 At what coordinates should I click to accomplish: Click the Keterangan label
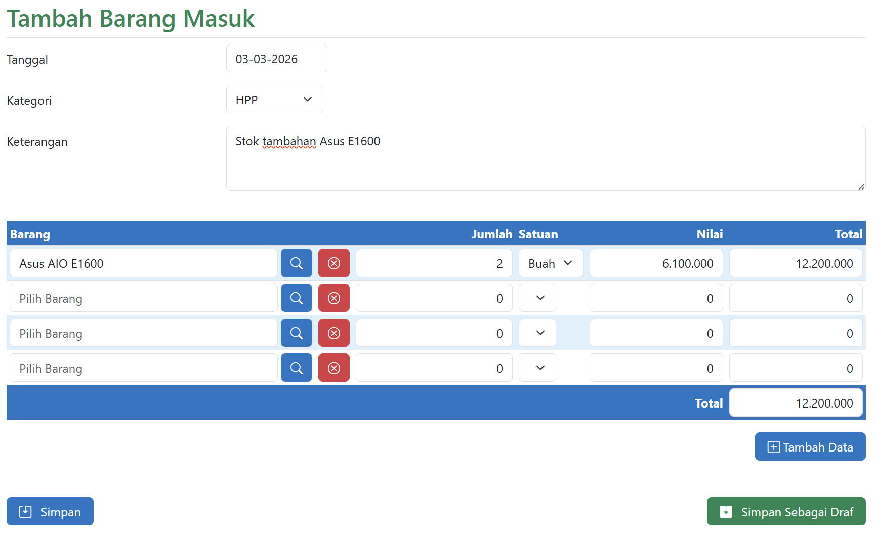tap(37, 142)
